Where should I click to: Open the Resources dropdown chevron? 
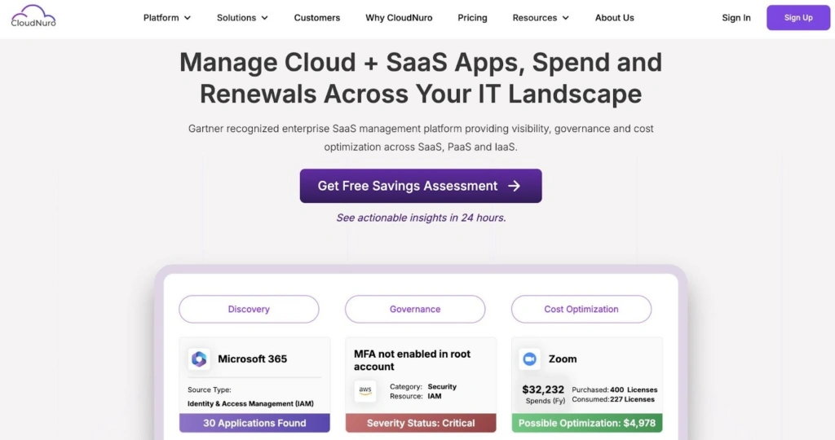(566, 18)
